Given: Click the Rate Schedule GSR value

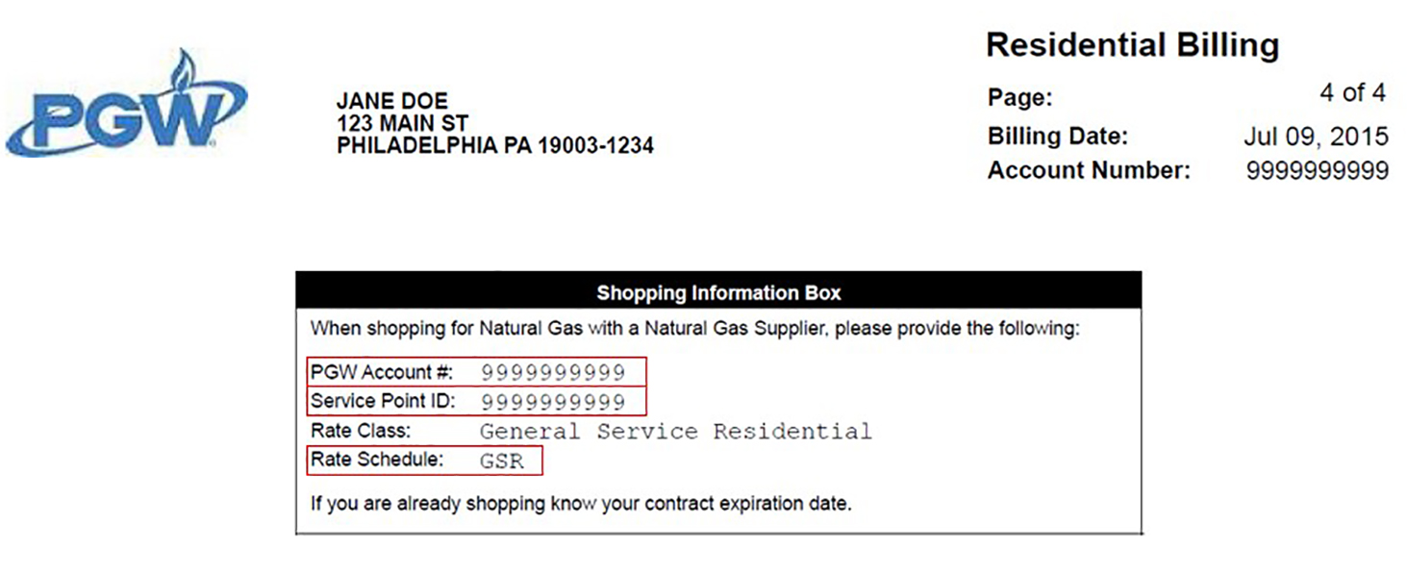Looking at the screenshot, I should tap(502, 462).
